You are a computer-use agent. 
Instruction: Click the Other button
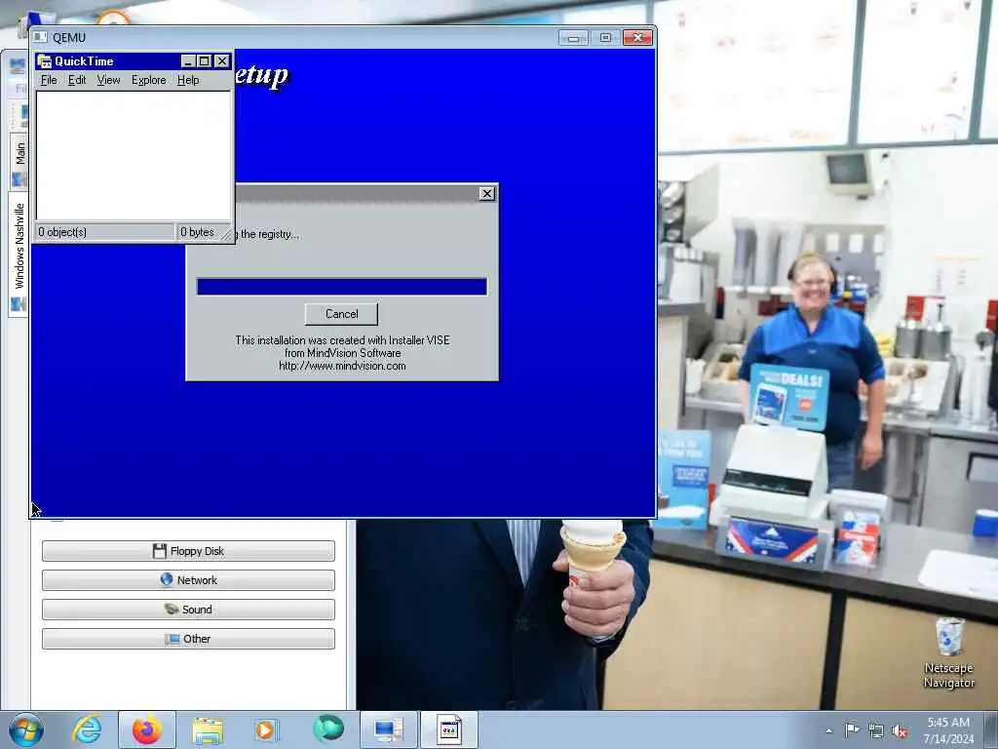point(188,639)
